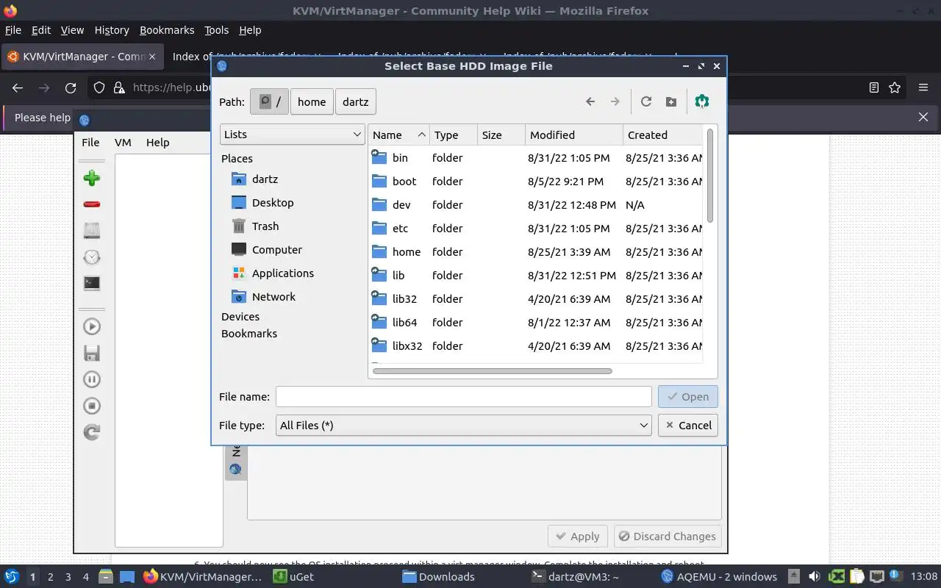Click the 'dartz' path breadcrumb
Image resolution: width=941 pixels, height=588 pixels.
pyautogui.click(x=356, y=101)
